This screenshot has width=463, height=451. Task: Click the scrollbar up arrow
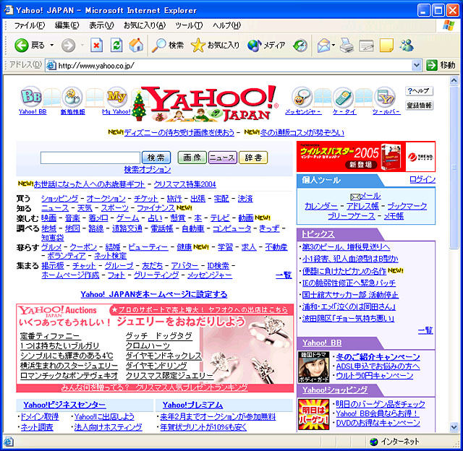[x=454, y=80]
